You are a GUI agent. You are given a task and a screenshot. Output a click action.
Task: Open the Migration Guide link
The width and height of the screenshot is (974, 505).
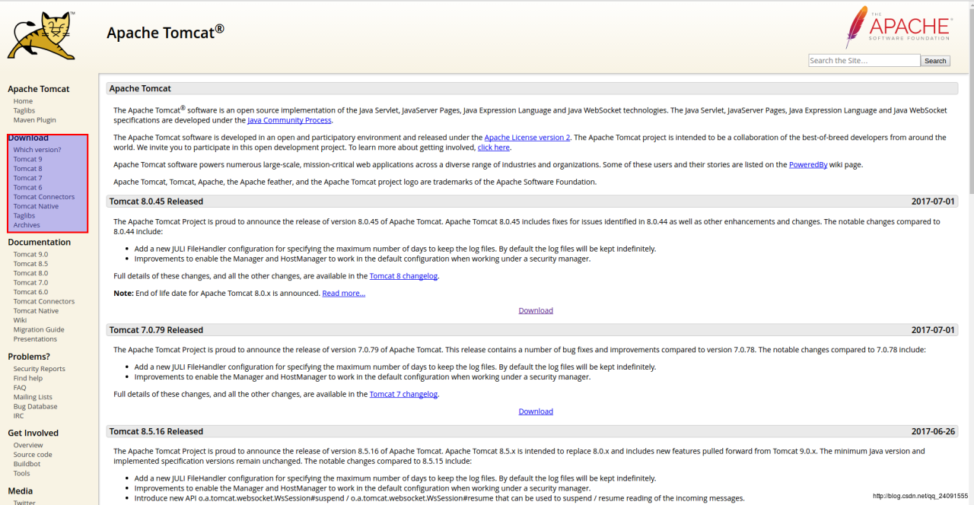pyautogui.click(x=39, y=329)
